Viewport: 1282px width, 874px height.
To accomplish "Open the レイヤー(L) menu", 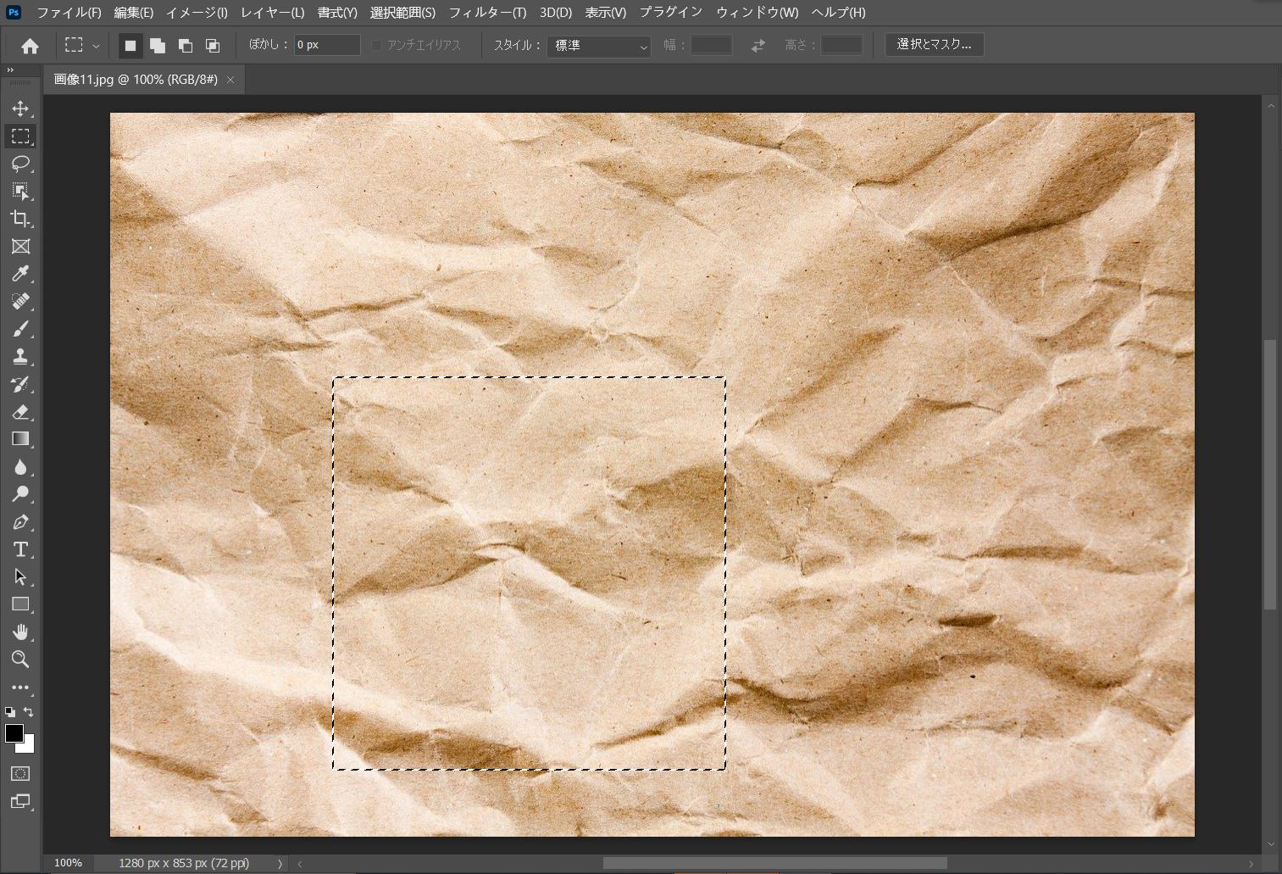I will point(272,13).
